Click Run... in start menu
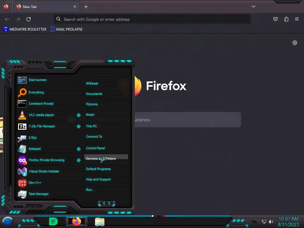Screen dimensions: 304x228 click(90, 190)
